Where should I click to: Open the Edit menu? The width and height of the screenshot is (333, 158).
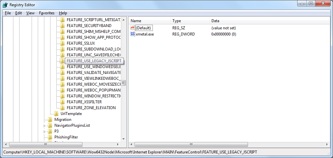point(19,13)
